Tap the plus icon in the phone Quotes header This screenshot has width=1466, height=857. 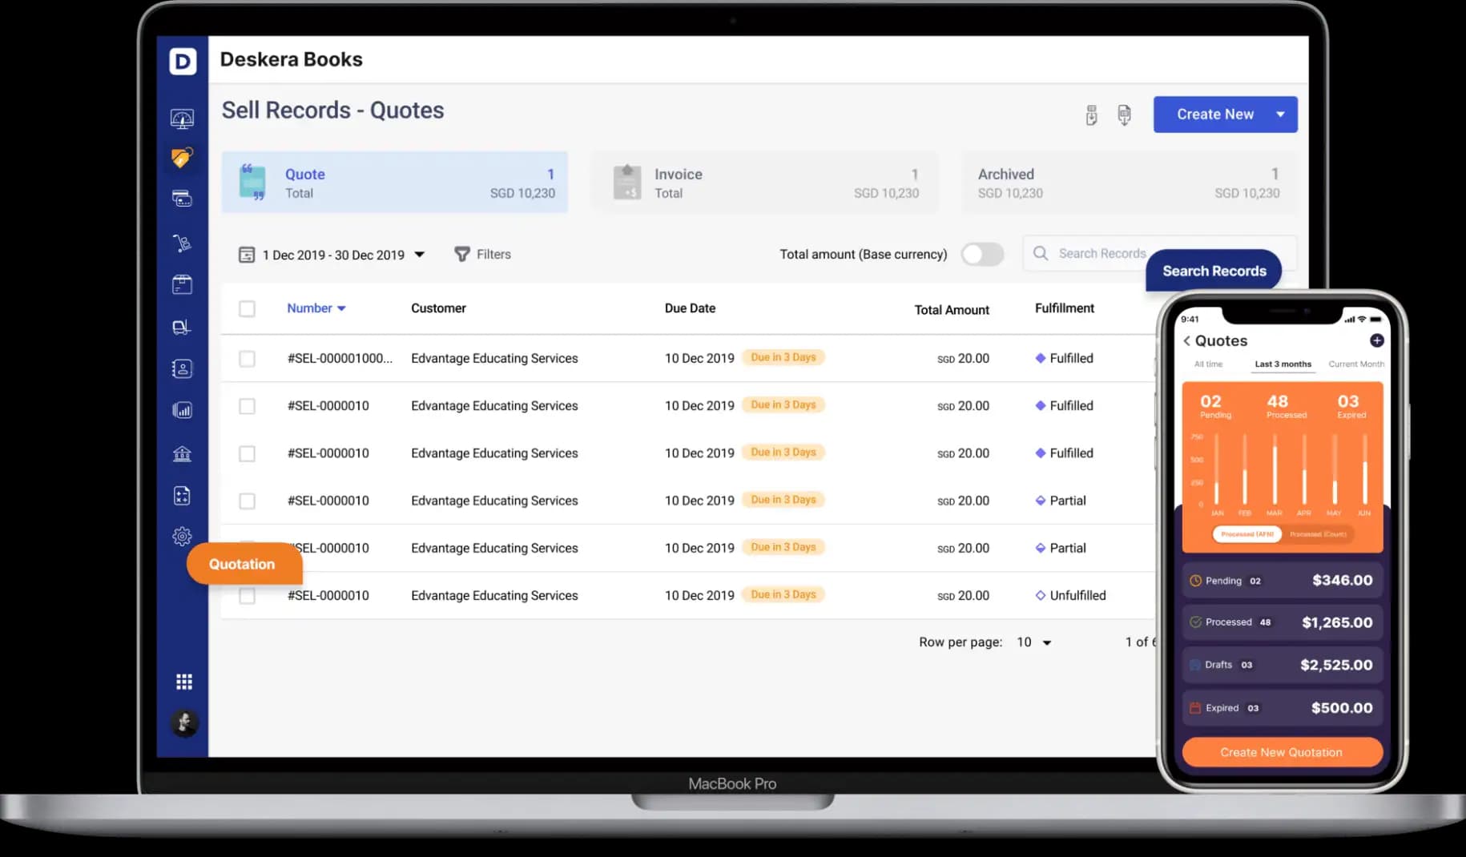[1377, 340]
